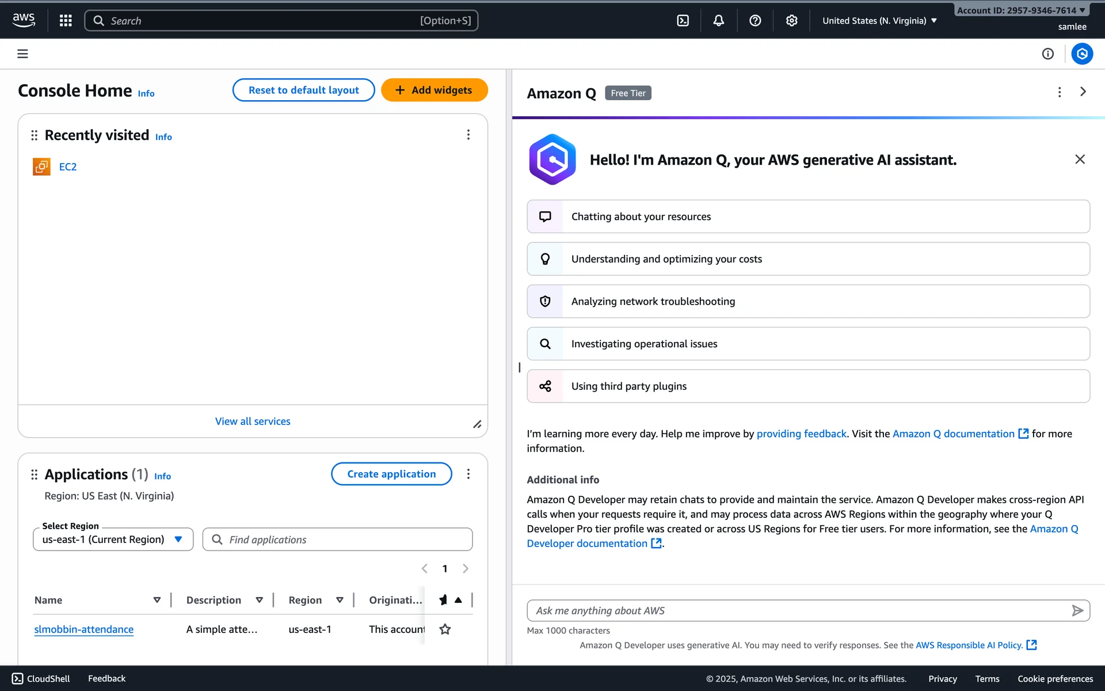Open the Account ID dropdown menu
This screenshot has width=1105, height=691.
click(1021, 10)
